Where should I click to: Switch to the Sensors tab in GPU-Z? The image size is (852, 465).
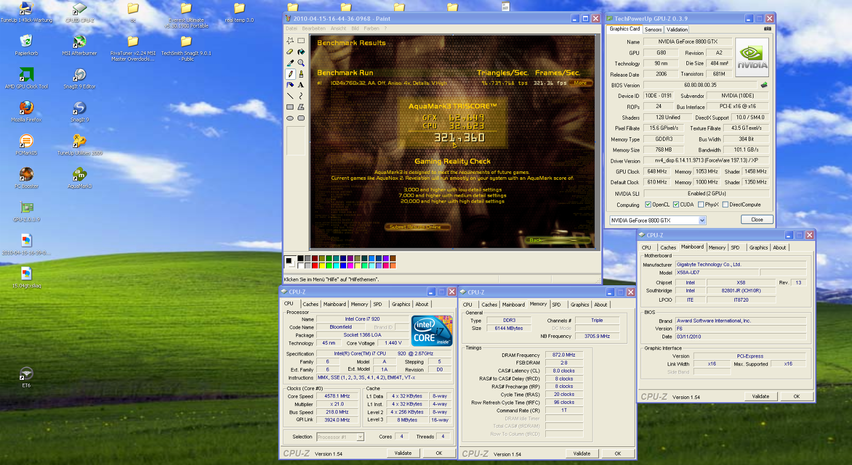tap(653, 30)
